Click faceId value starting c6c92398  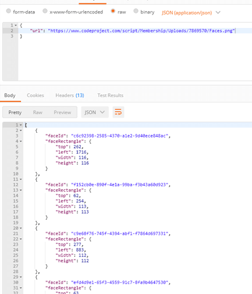pyautogui.click(x=119, y=136)
